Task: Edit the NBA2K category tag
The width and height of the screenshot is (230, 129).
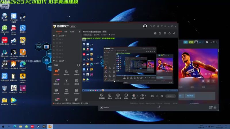Action: pyautogui.click(x=88, y=35)
